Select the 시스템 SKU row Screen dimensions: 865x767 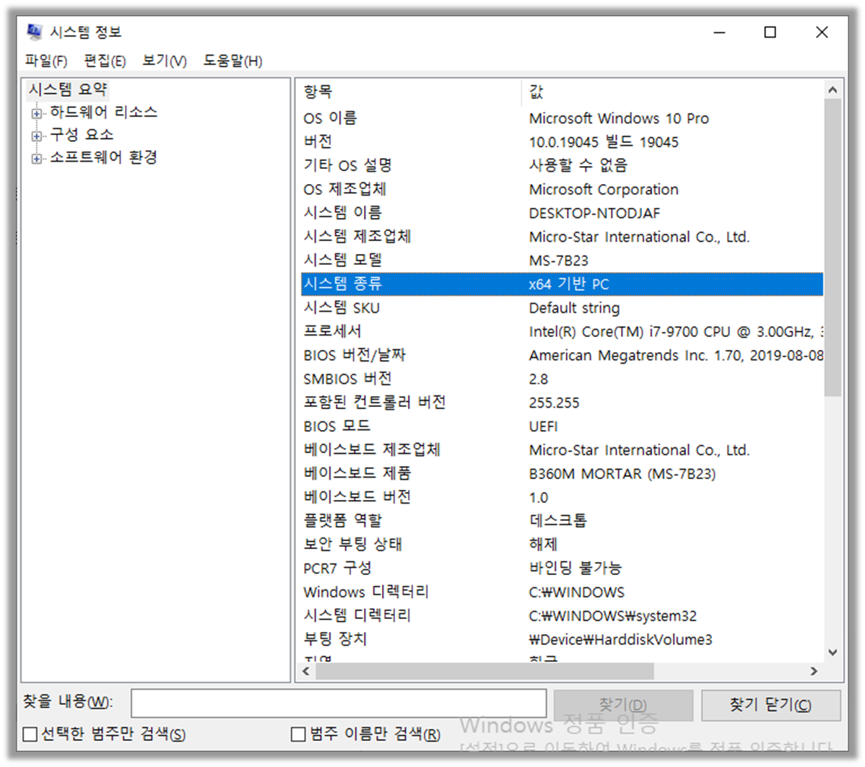pyautogui.click(x=562, y=308)
